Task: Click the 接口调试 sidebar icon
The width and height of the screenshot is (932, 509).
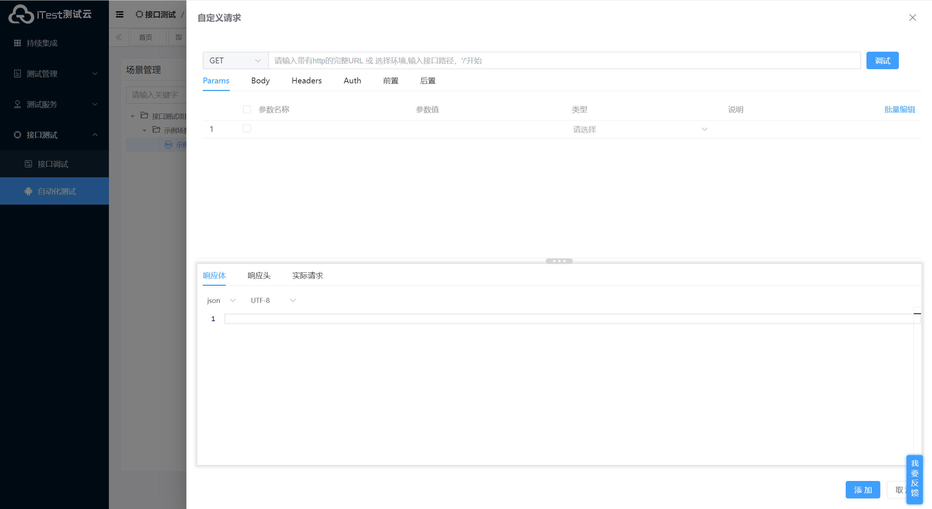Action: coord(28,164)
